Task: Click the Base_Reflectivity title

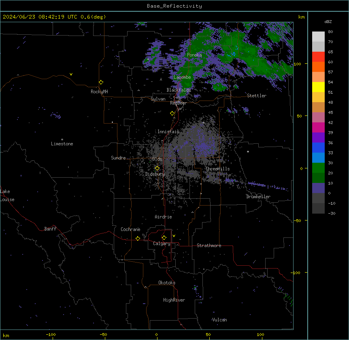Action: click(x=174, y=6)
